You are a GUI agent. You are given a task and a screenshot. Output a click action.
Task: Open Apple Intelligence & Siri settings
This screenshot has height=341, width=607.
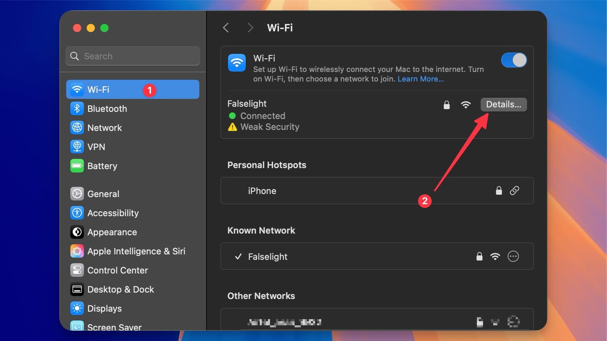tap(137, 251)
